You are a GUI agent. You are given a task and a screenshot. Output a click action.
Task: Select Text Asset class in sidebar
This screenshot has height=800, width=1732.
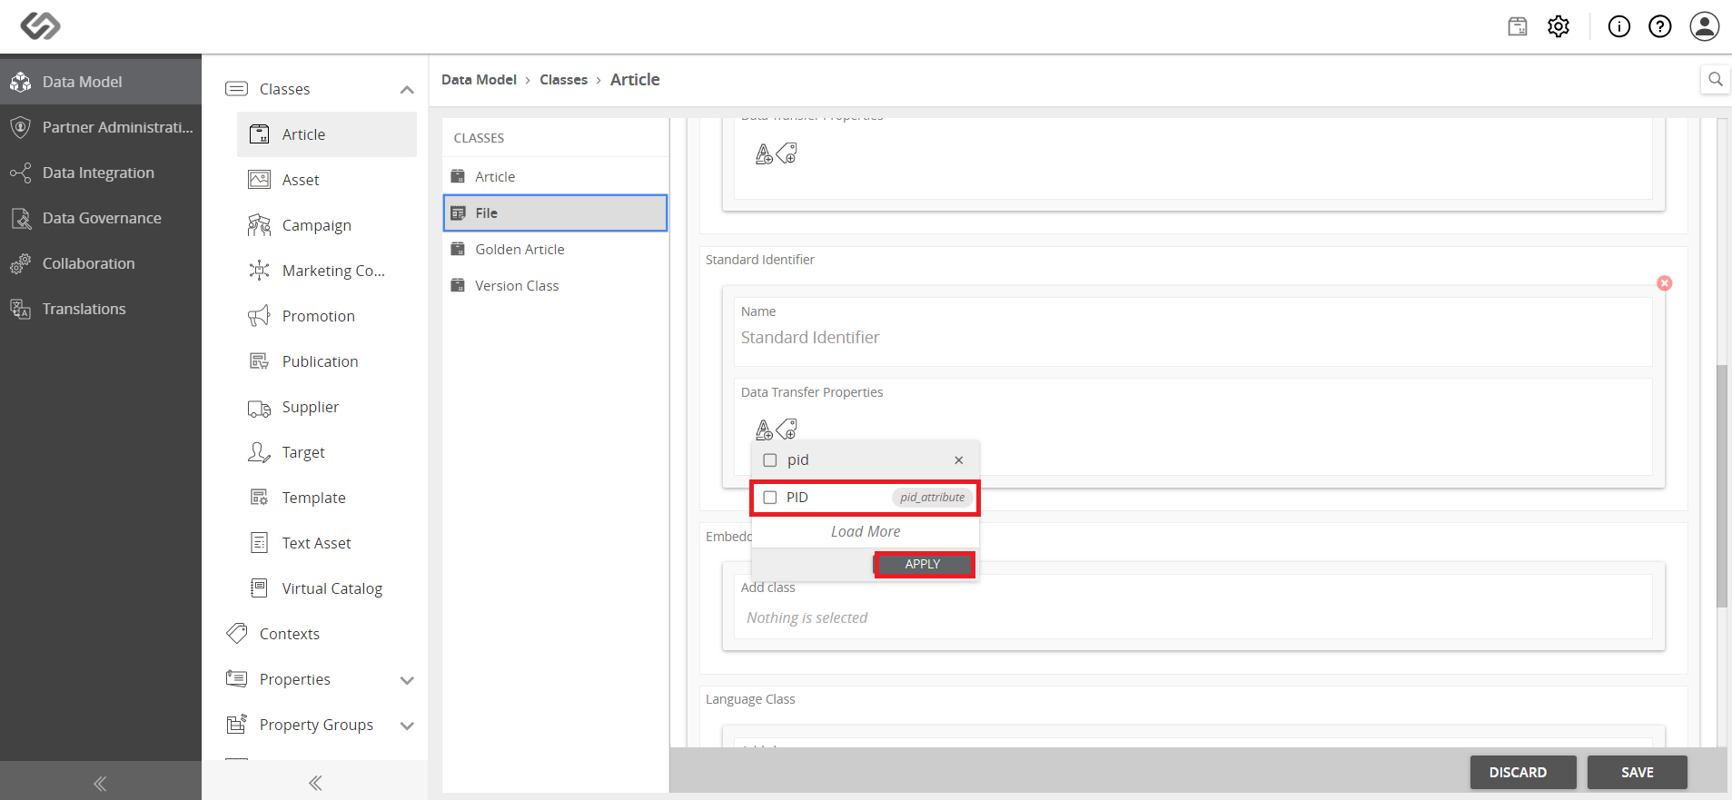coord(327,543)
